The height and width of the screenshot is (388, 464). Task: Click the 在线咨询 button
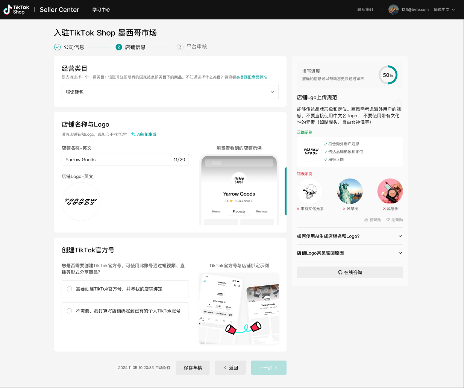click(x=350, y=273)
